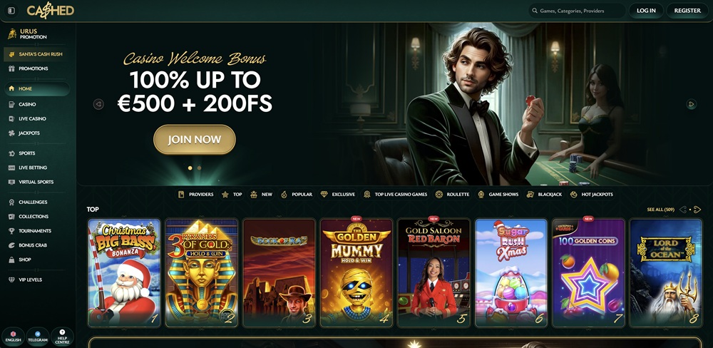The width and height of the screenshot is (713, 348).
Task: Select the first banner slide dot
Action: 190,168
